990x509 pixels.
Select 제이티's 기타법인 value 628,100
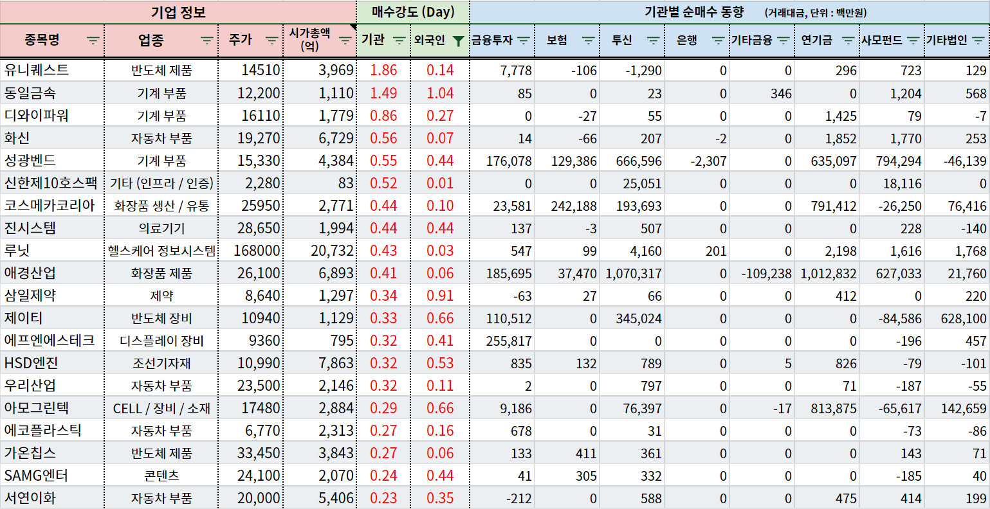click(x=957, y=317)
